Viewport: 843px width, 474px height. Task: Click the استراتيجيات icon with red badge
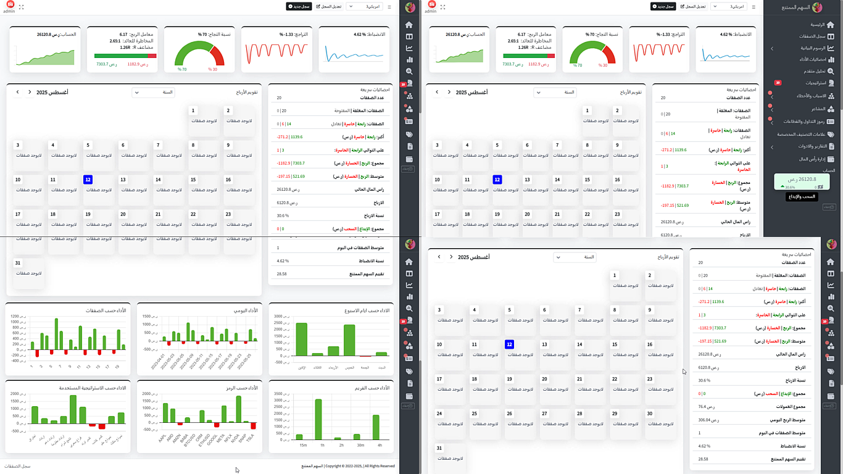pyautogui.click(x=830, y=83)
